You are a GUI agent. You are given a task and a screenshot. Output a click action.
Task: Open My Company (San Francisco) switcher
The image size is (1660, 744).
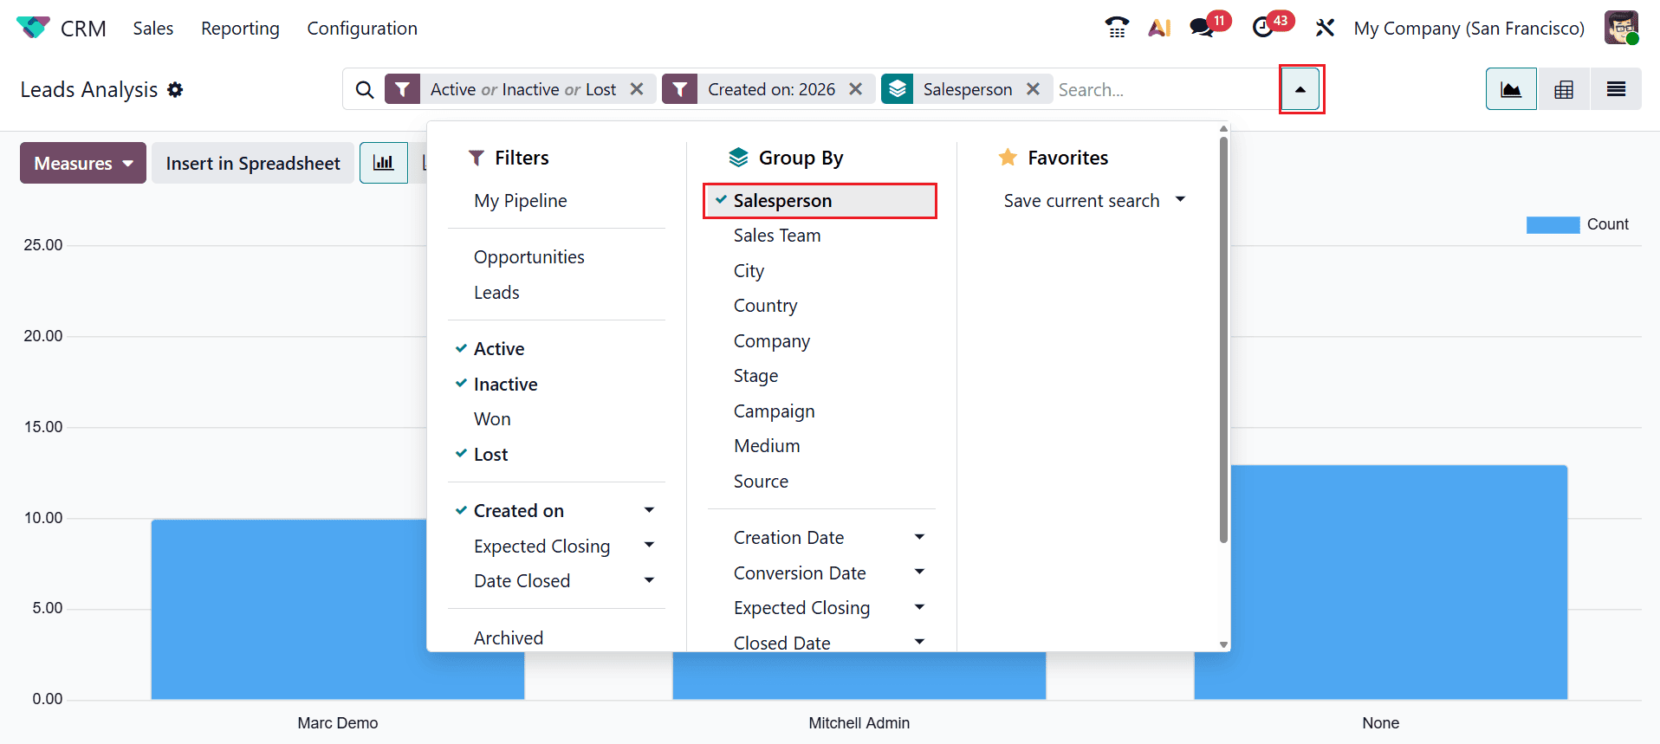pos(1469,29)
